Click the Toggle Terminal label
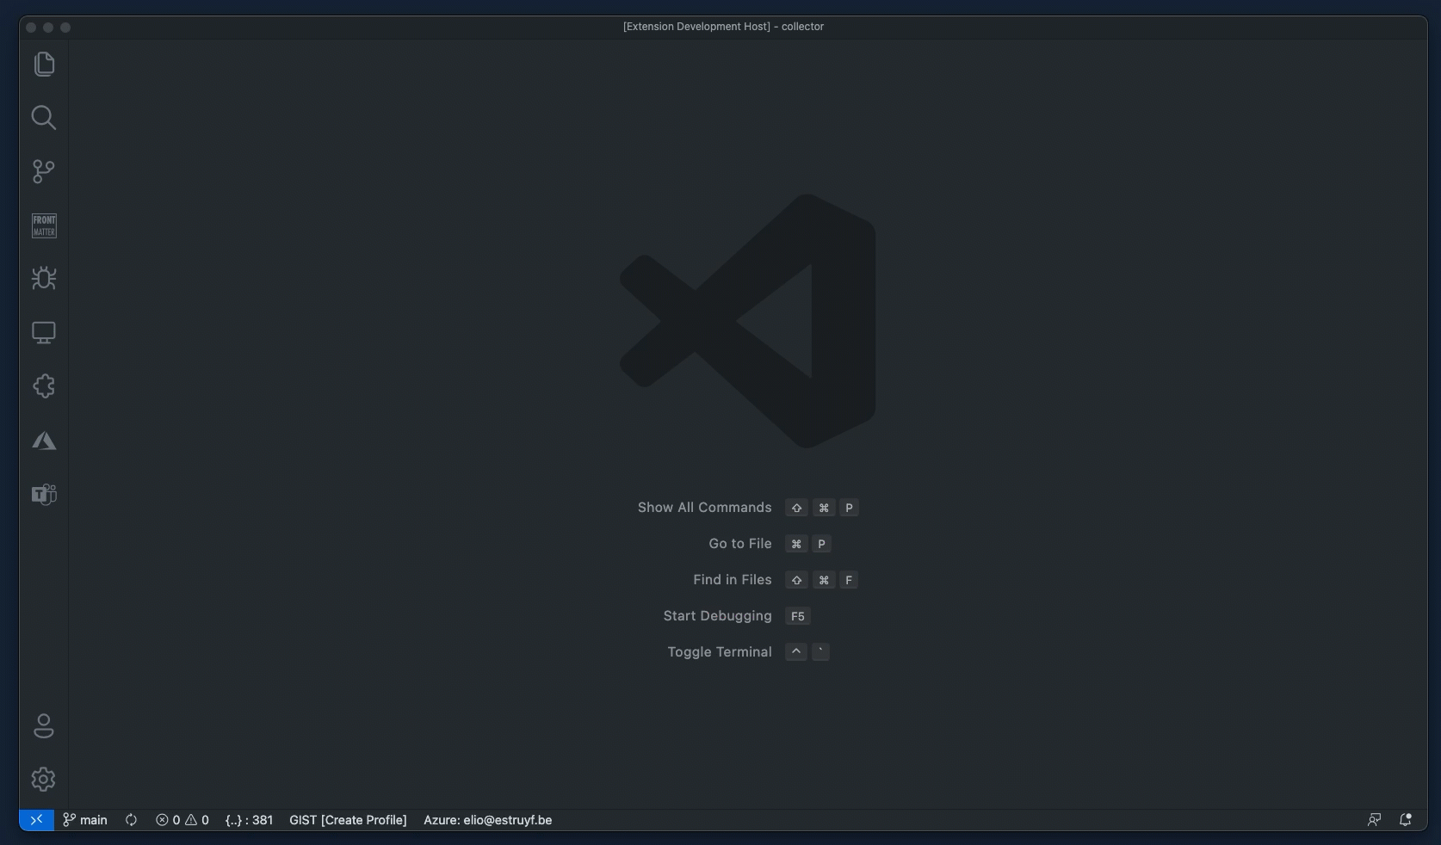 (720, 652)
